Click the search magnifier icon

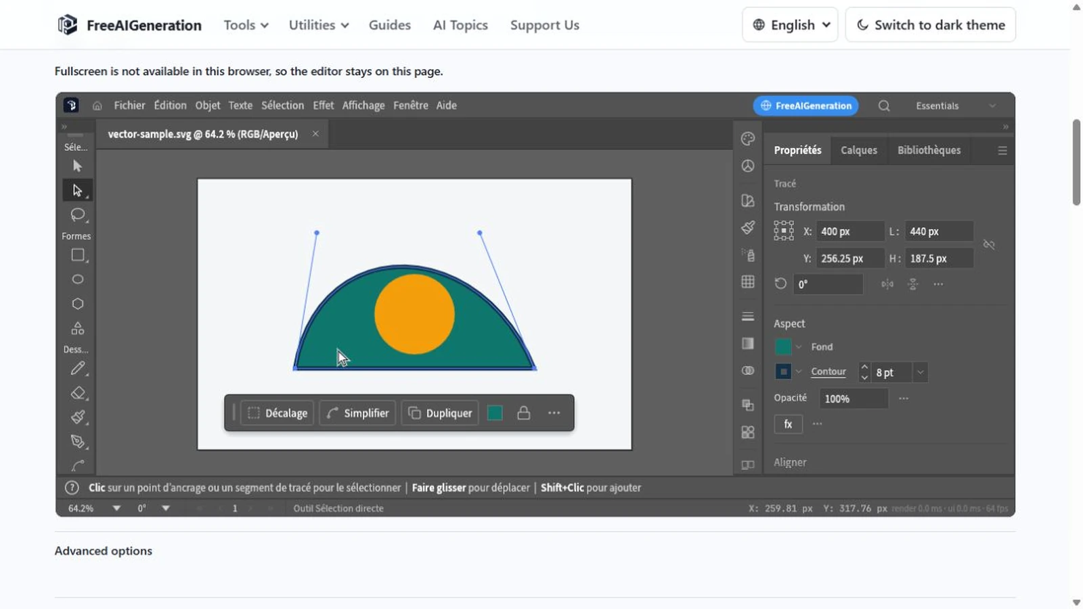pyautogui.click(x=884, y=106)
